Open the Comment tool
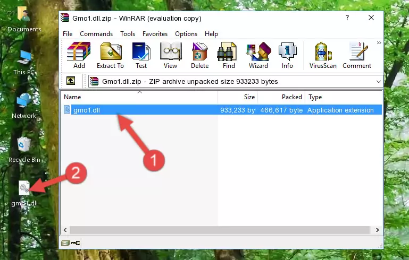The image size is (409, 260). (x=357, y=55)
